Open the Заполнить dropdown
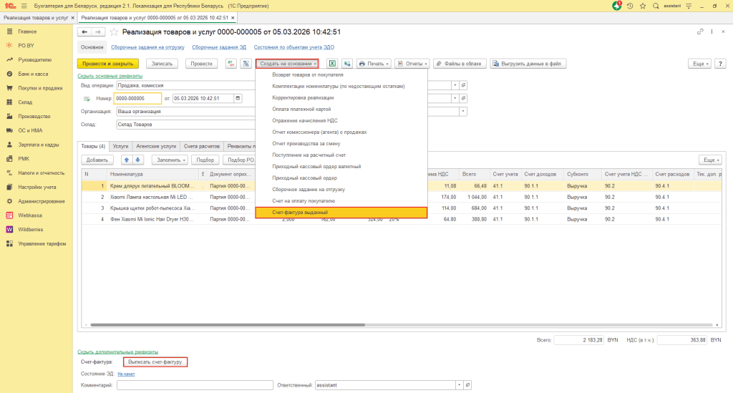733x393 pixels. click(x=170, y=159)
